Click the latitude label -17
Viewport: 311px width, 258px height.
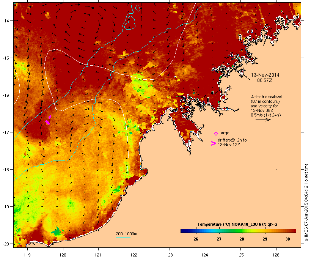[x=5, y=132]
